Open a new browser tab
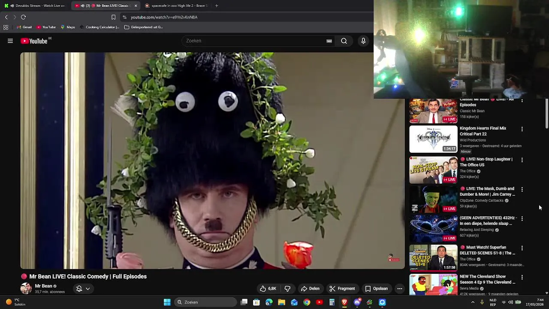Image resolution: width=549 pixels, height=309 pixels. coord(217,6)
